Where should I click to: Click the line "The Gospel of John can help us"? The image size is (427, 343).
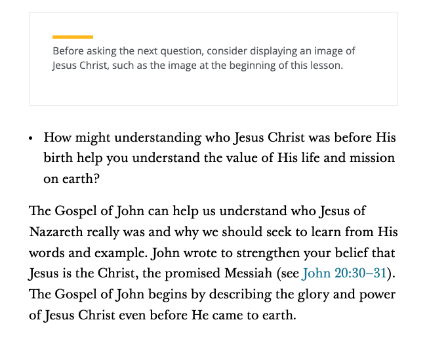(x=197, y=212)
